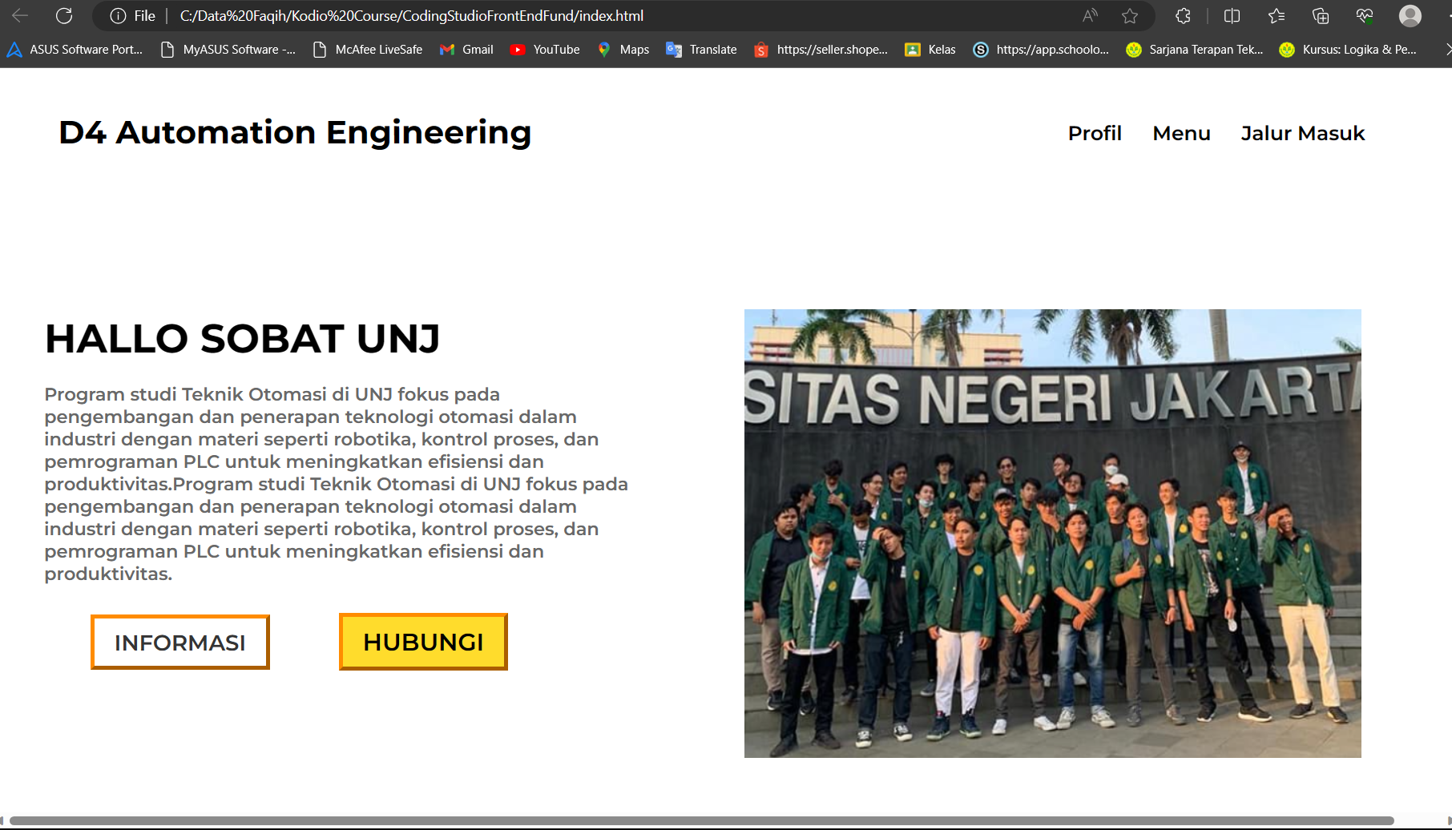Viewport: 1452px width, 830px height.
Task: Navigate back using the browser back arrow
Action: click(x=20, y=15)
